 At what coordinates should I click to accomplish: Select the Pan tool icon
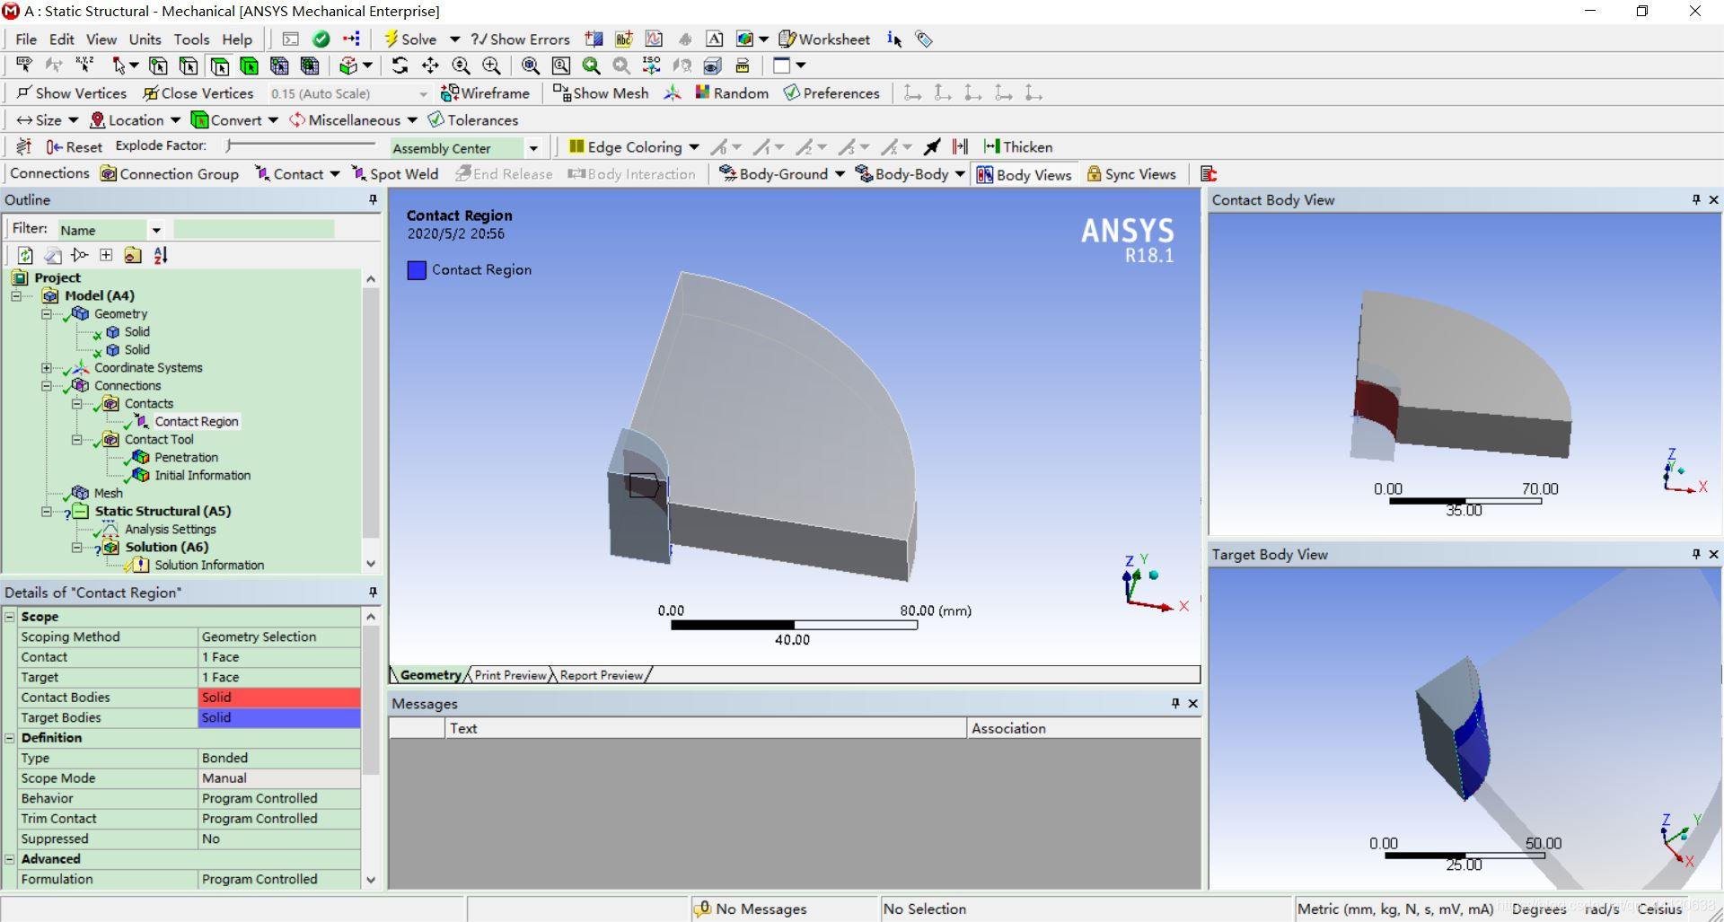(x=430, y=66)
